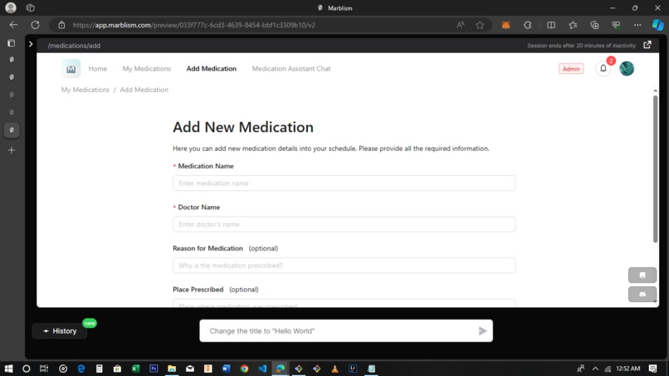
Task: Focus the Medication Name input
Action: coord(344,183)
